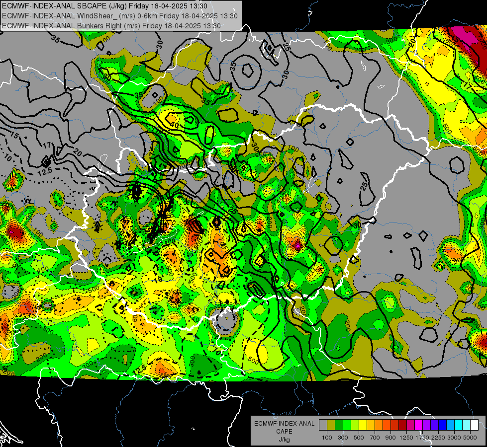This screenshot has height=447, width=487.
Task: Click the legend title ECMWF-INDEX-ANAL
Action: (284, 424)
